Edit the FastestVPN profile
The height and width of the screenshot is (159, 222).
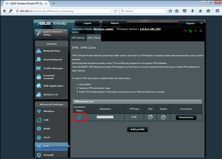(x=150, y=117)
